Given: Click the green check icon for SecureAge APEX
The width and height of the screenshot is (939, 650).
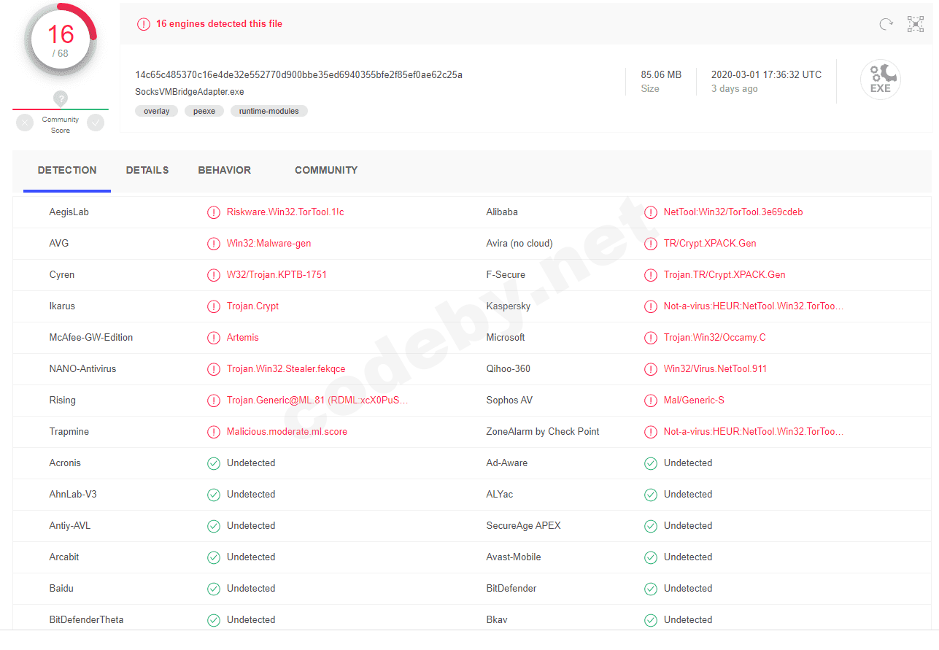Looking at the screenshot, I should (x=651, y=526).
